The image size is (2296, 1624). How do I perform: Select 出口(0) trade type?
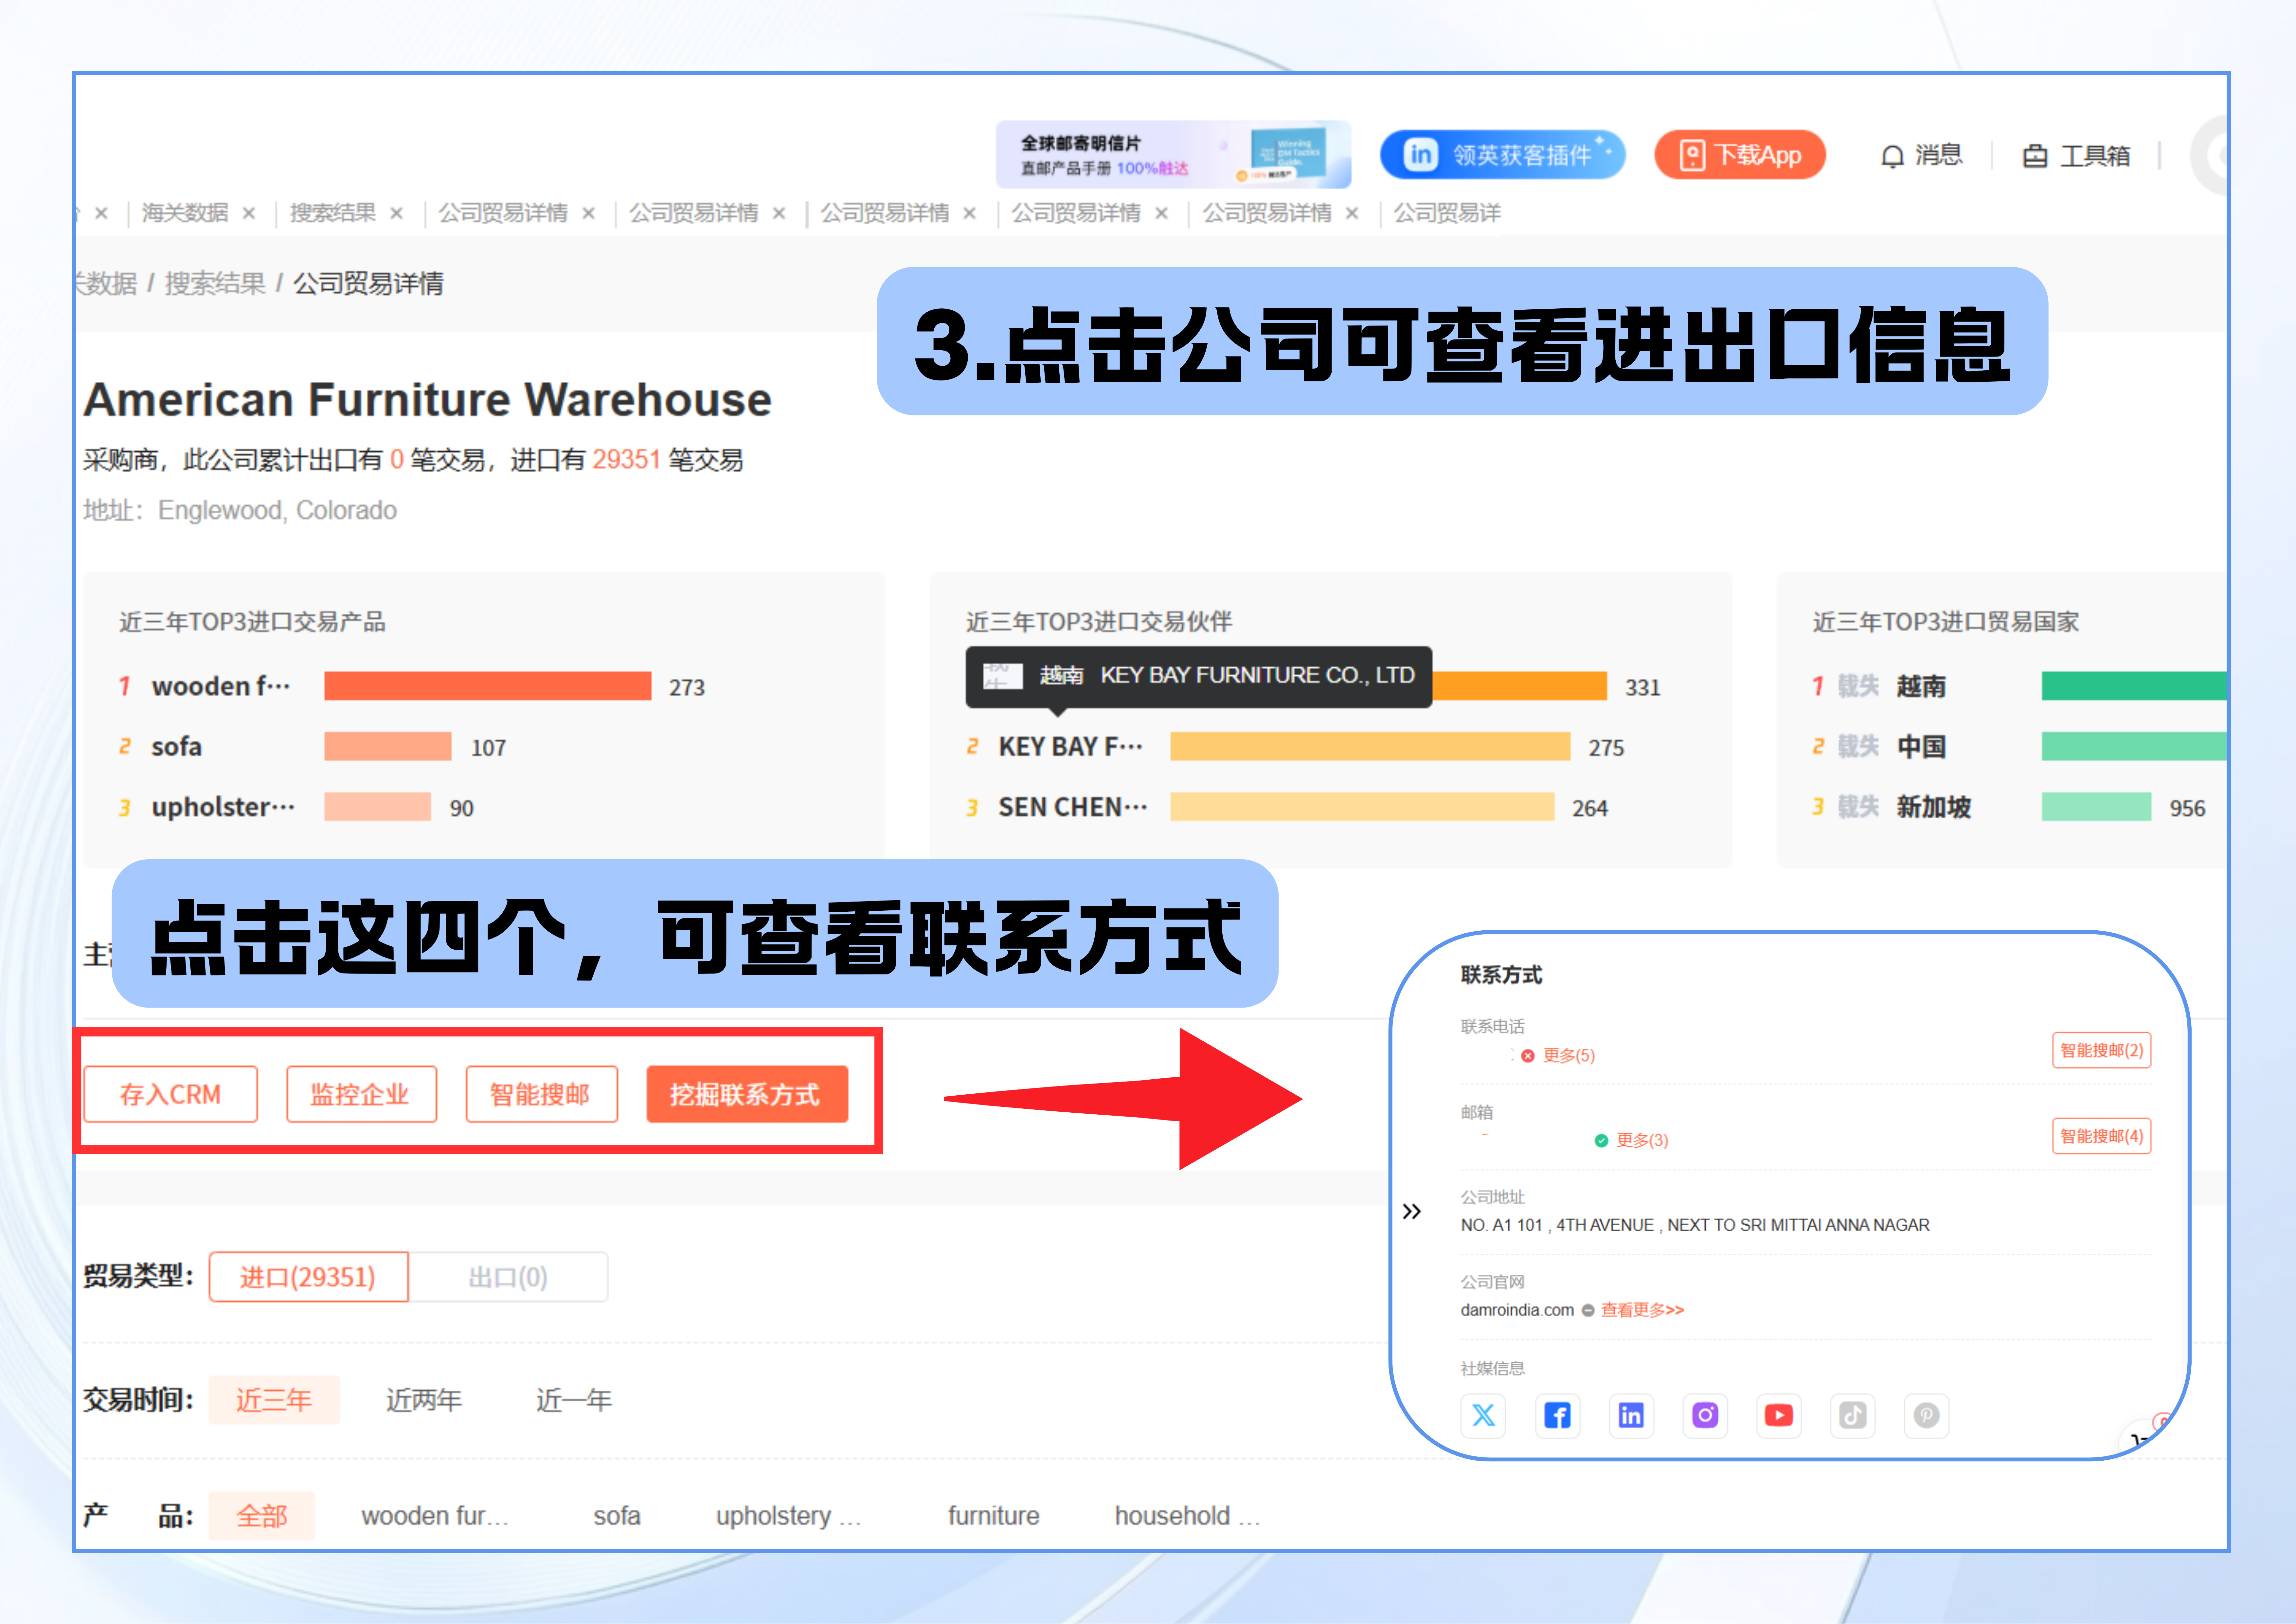[x=508, y=1277]
